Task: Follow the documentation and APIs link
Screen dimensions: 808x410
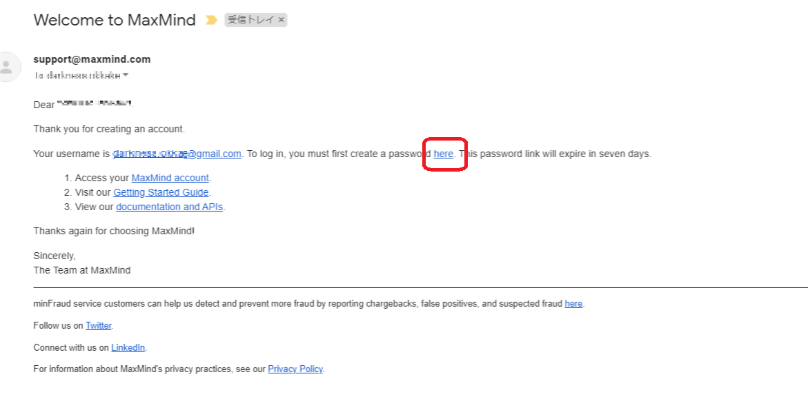Action: (170, 207)
